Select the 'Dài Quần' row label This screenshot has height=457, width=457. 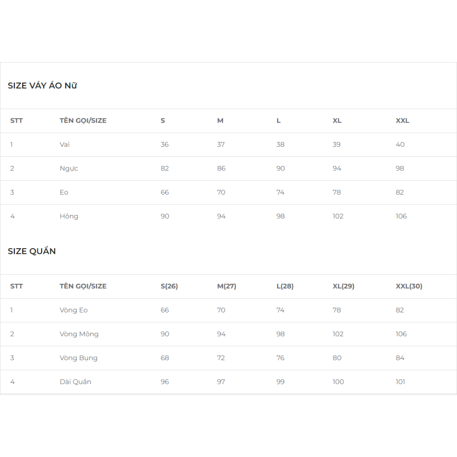click(75, 382)
